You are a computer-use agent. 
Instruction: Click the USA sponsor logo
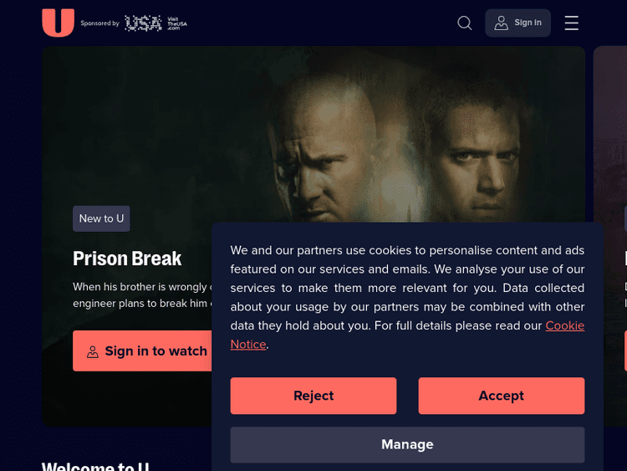[143, 23]
